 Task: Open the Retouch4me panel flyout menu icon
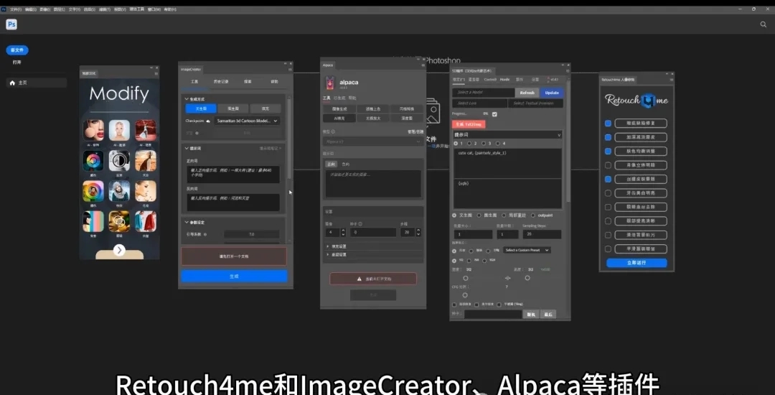671,79
